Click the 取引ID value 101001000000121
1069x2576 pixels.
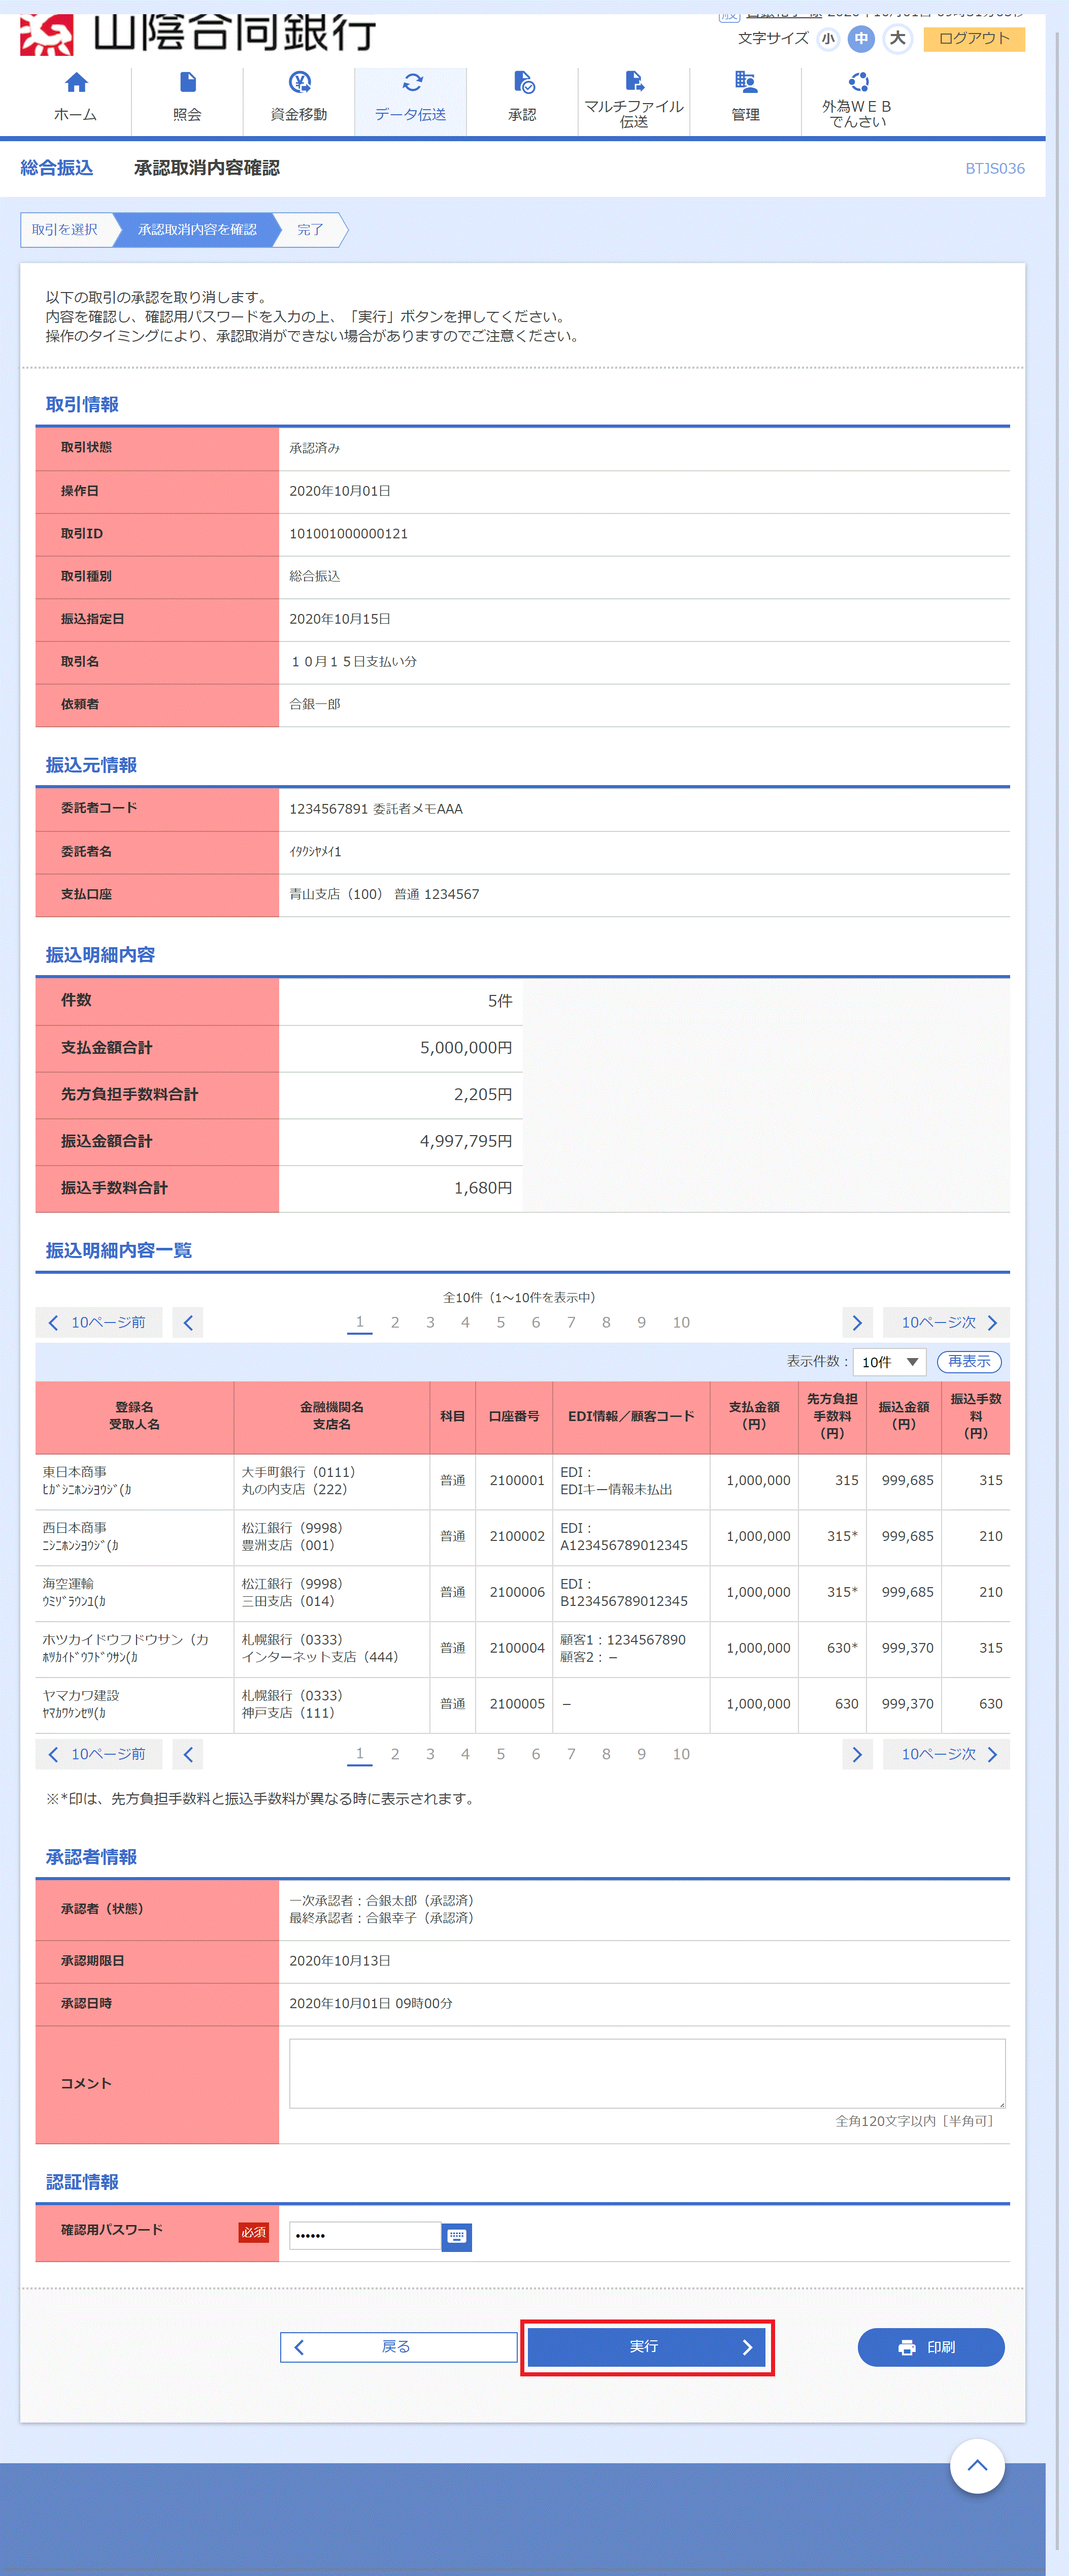(x=349, y=534)
